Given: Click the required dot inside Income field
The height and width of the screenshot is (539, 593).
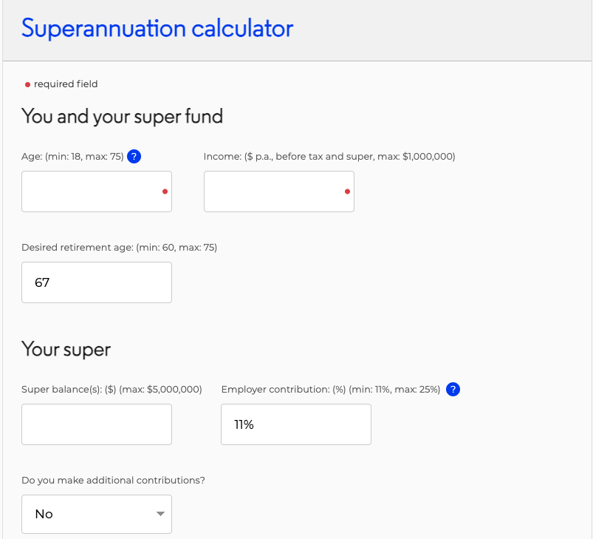Looking at the screenshot, I should 347,192.
